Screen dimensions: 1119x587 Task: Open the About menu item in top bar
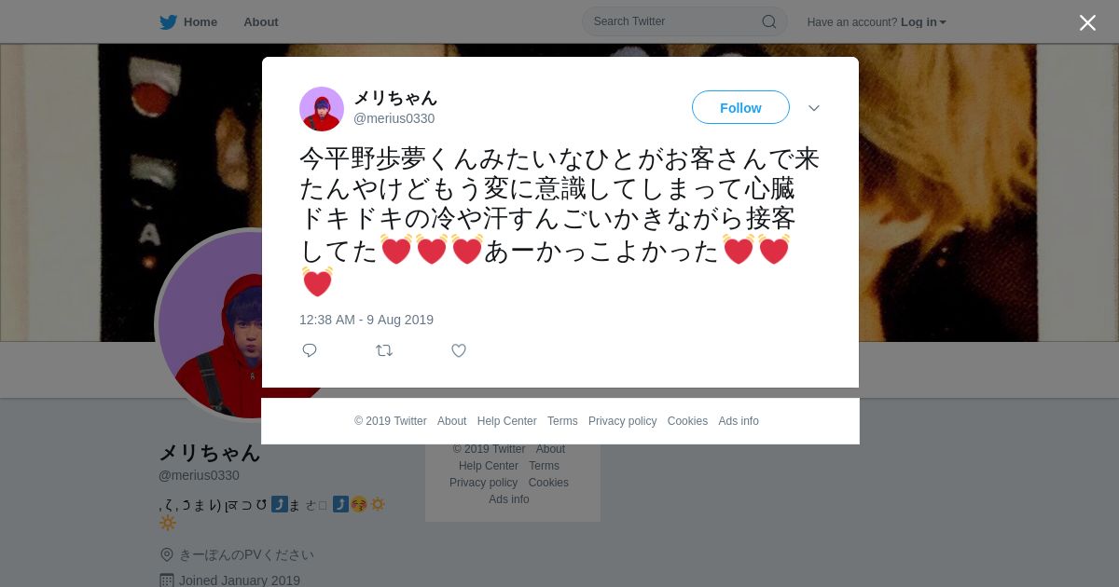coord(261,22)
